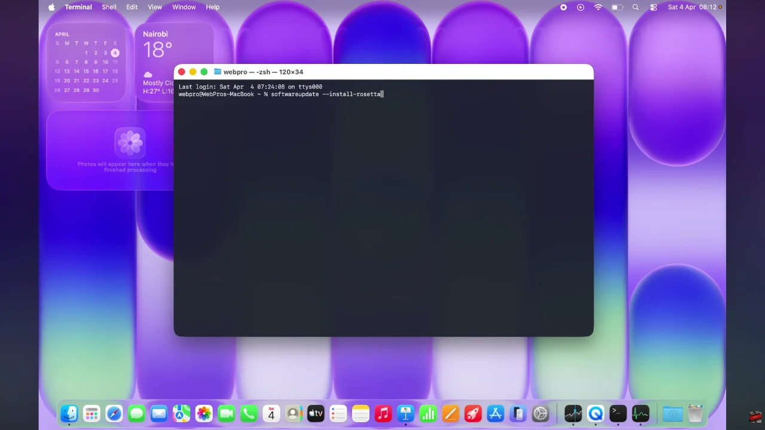Open the Apple menu
This screenshot has height=430, width=765.
pos(51,7)
